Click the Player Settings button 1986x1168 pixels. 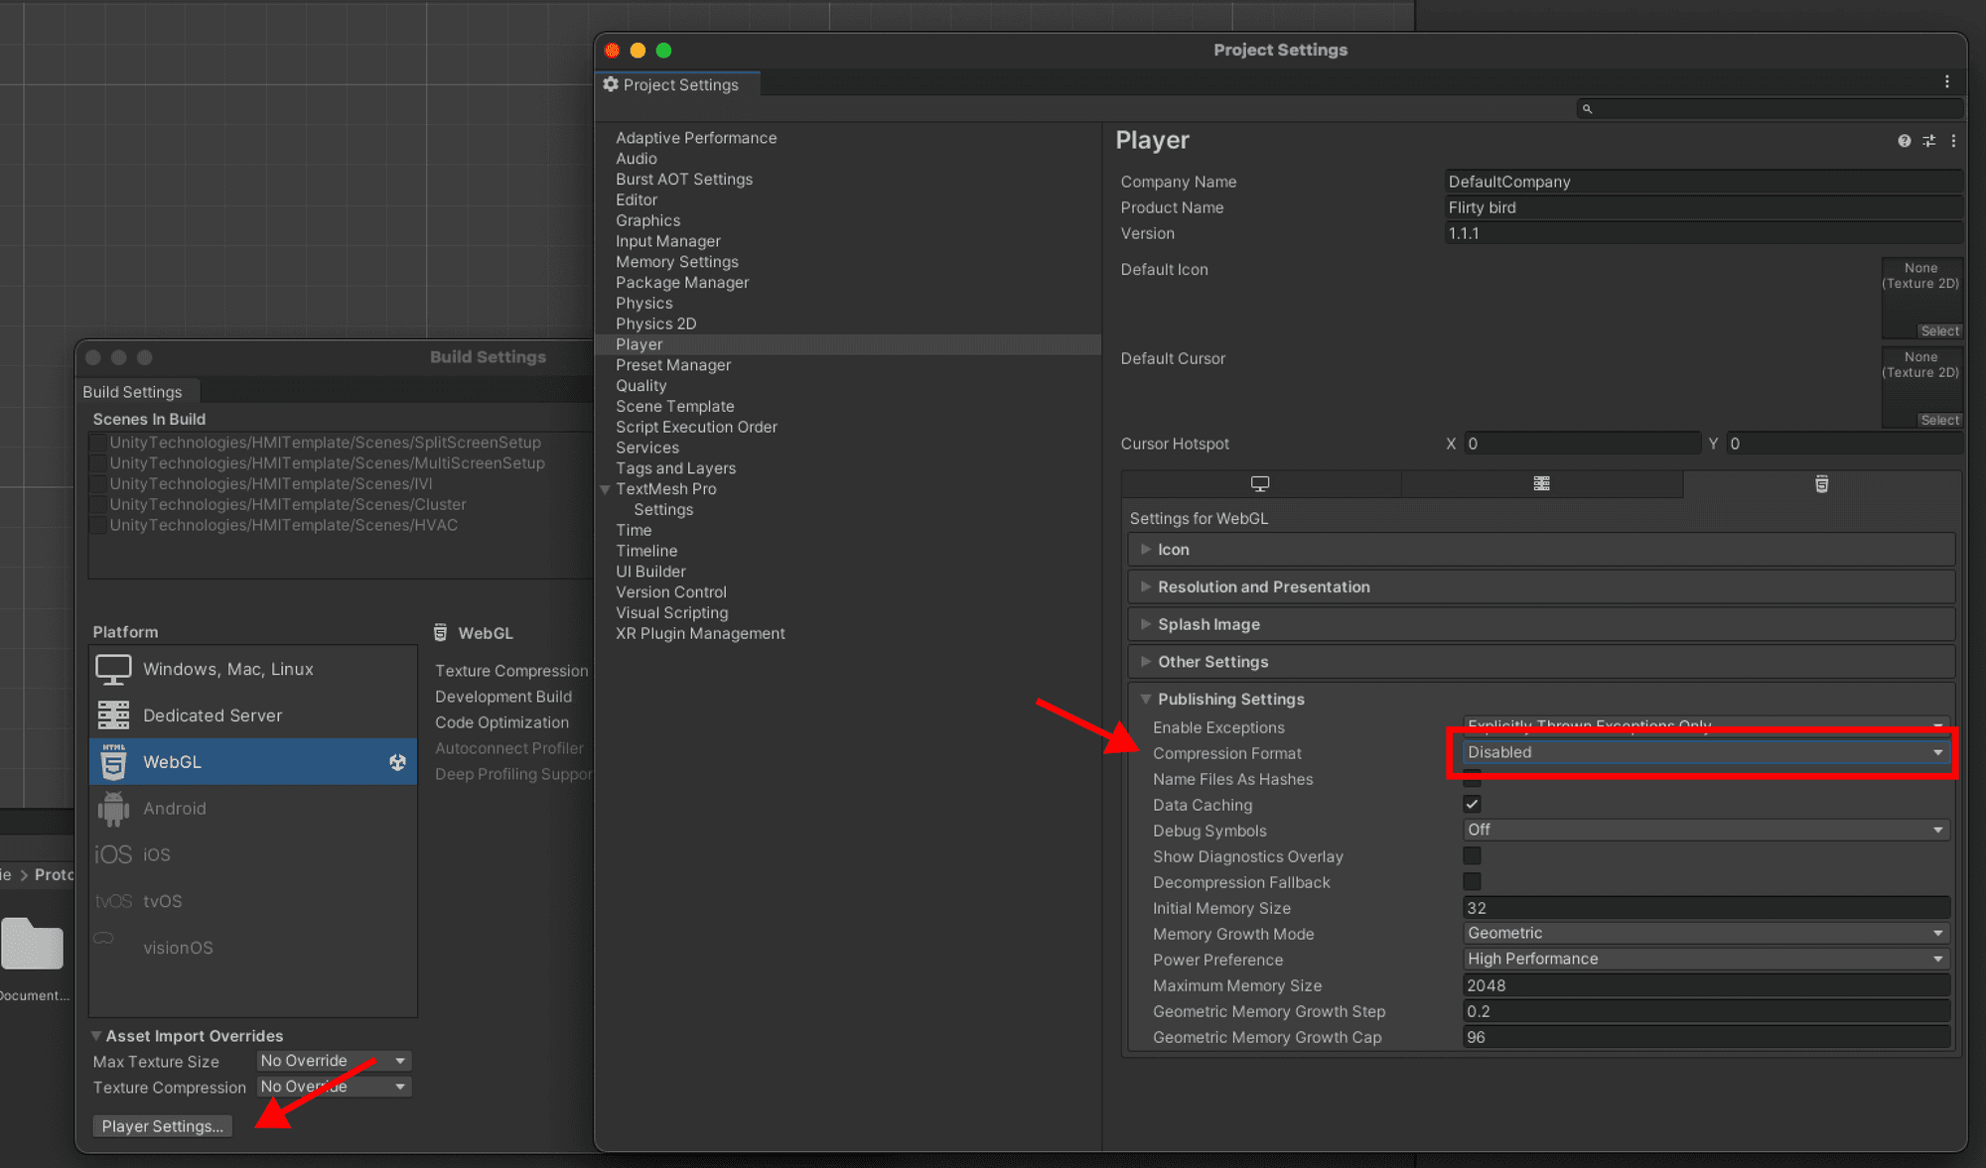[x=162, y=1125]
